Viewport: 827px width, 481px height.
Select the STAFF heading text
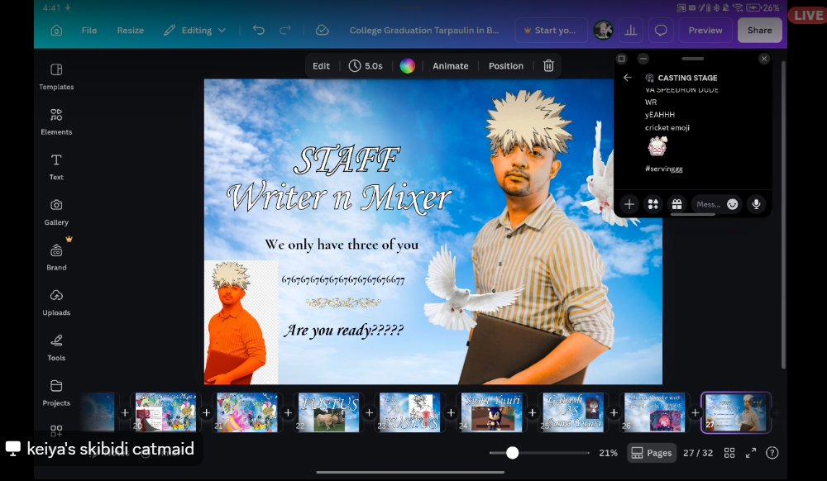click(347, 160)
